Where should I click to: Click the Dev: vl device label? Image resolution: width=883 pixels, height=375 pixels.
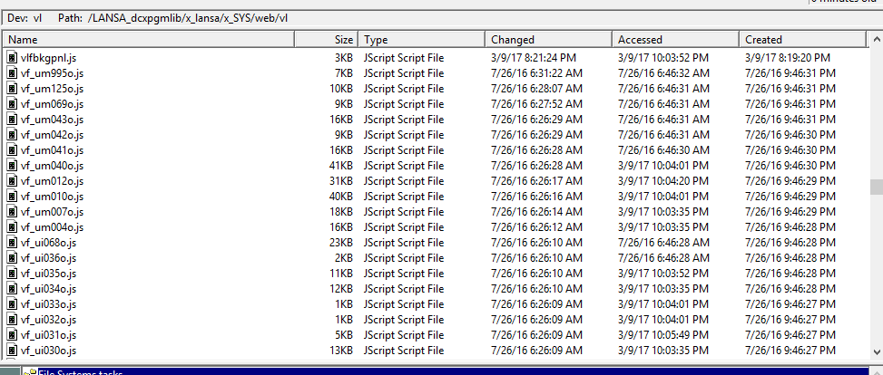point(25,18)
